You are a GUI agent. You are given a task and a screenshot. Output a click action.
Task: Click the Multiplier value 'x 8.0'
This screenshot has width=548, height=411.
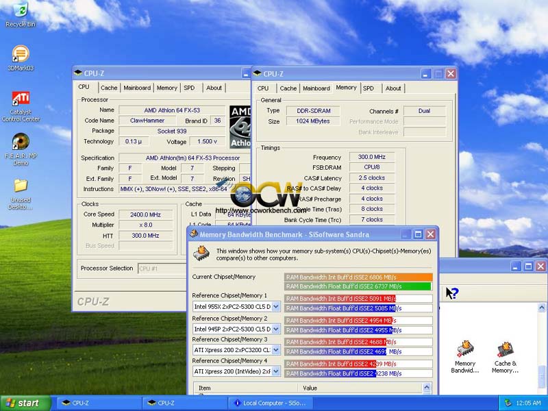(x=145, y=225)
